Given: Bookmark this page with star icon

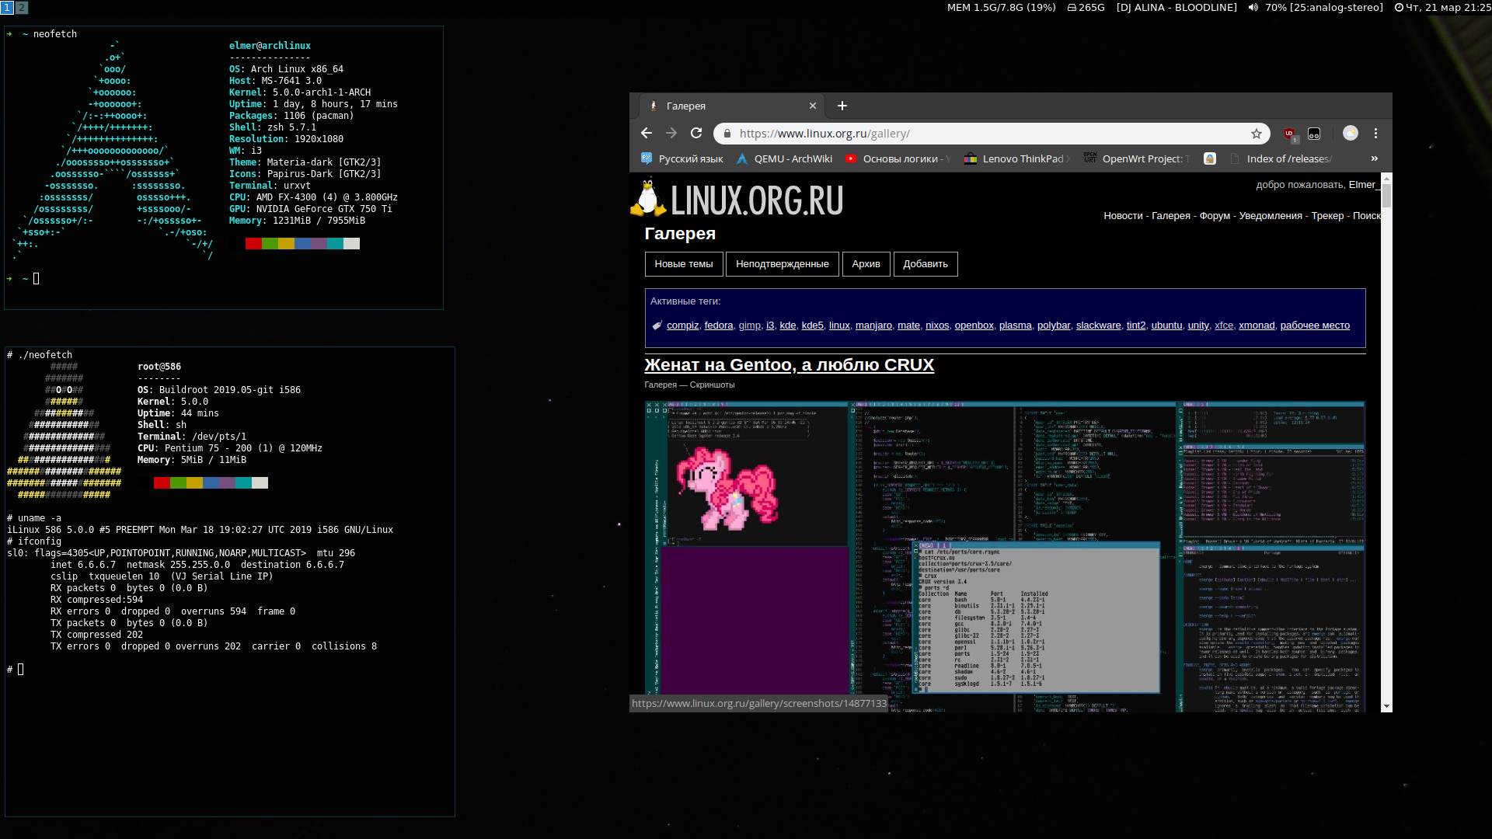Looking at the screenshot, I should pos(1257,134).
